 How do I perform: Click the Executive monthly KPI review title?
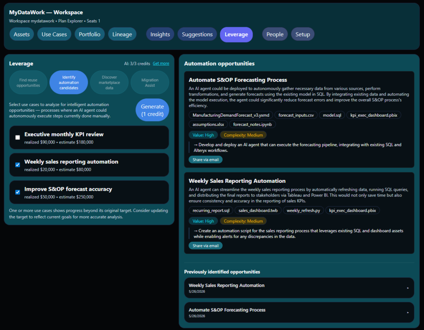(64, 134)
